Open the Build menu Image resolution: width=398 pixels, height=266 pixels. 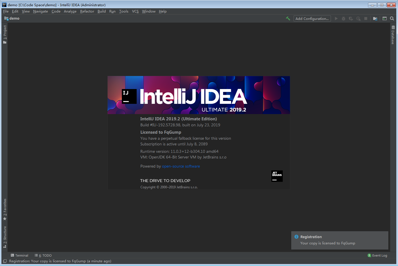click(102, 11)
